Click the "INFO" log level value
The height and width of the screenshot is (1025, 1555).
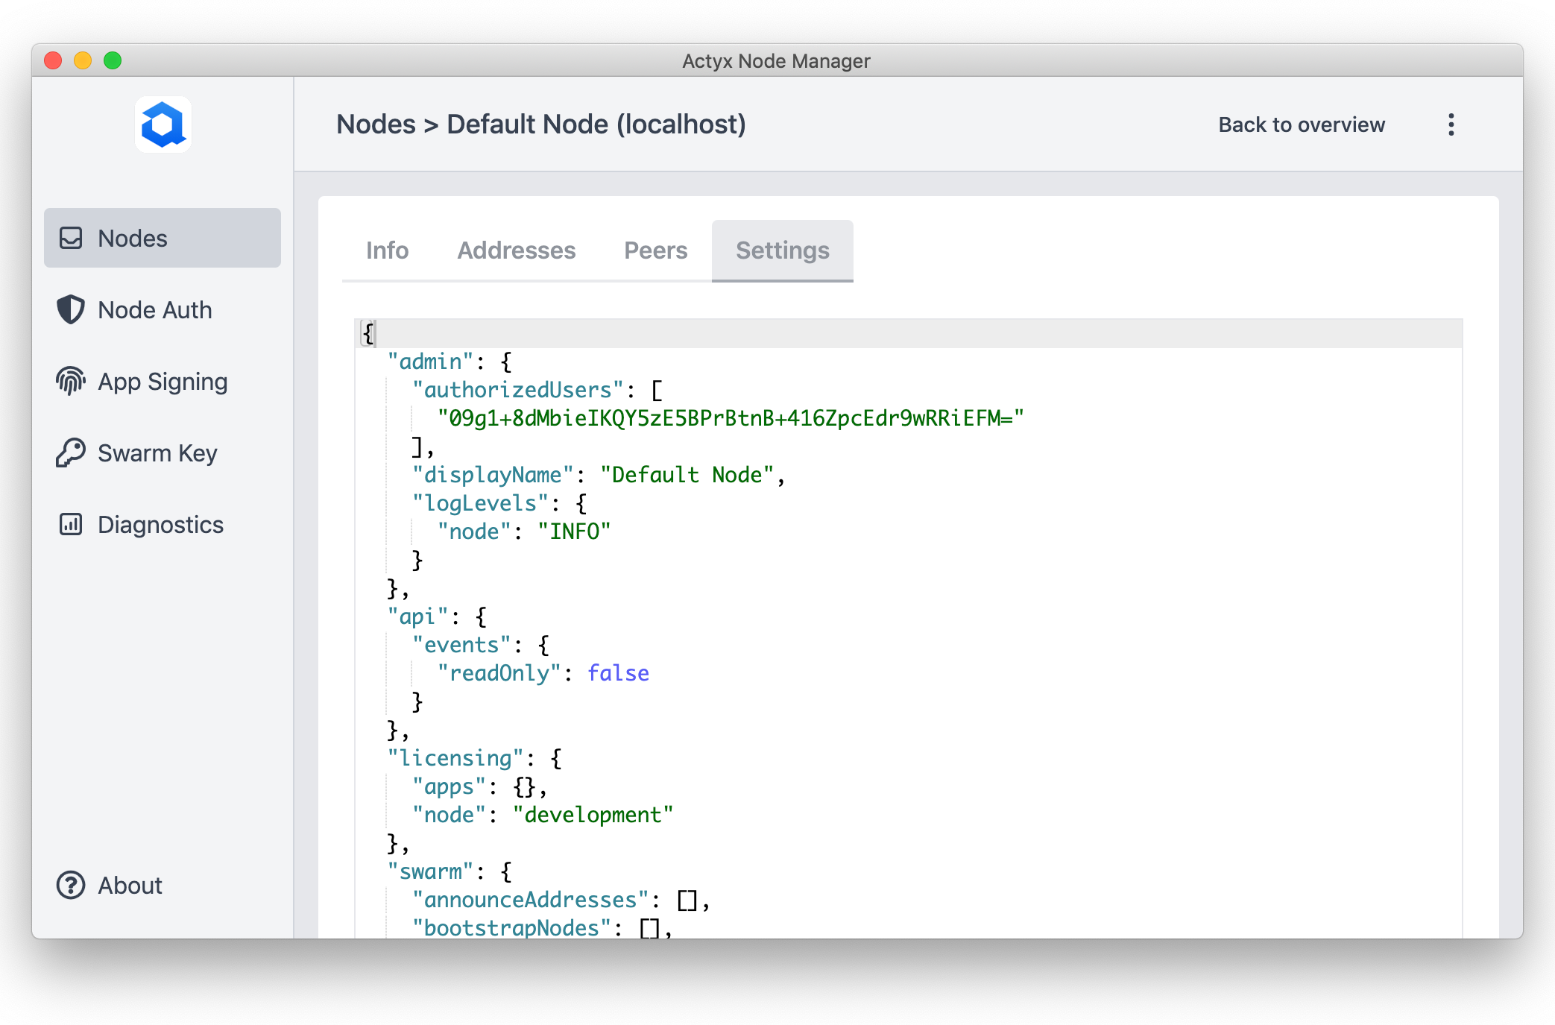[574, 532]
